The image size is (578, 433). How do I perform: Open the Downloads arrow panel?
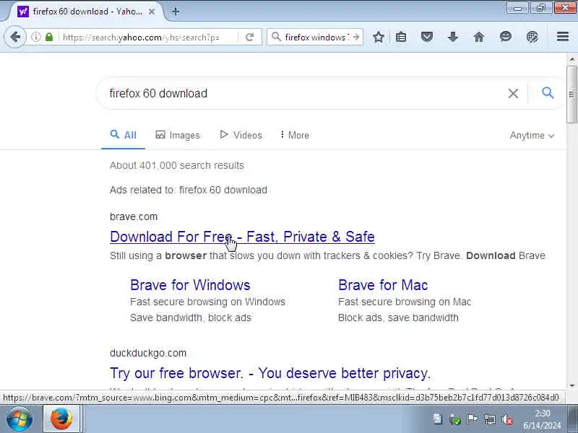[453, 37]
